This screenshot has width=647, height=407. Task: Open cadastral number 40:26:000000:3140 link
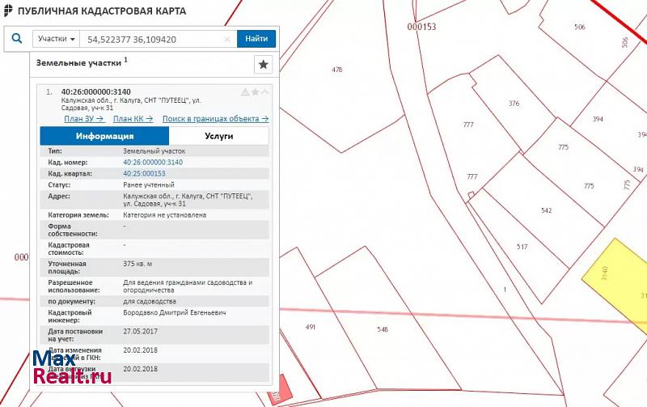(x=153, y=162)
